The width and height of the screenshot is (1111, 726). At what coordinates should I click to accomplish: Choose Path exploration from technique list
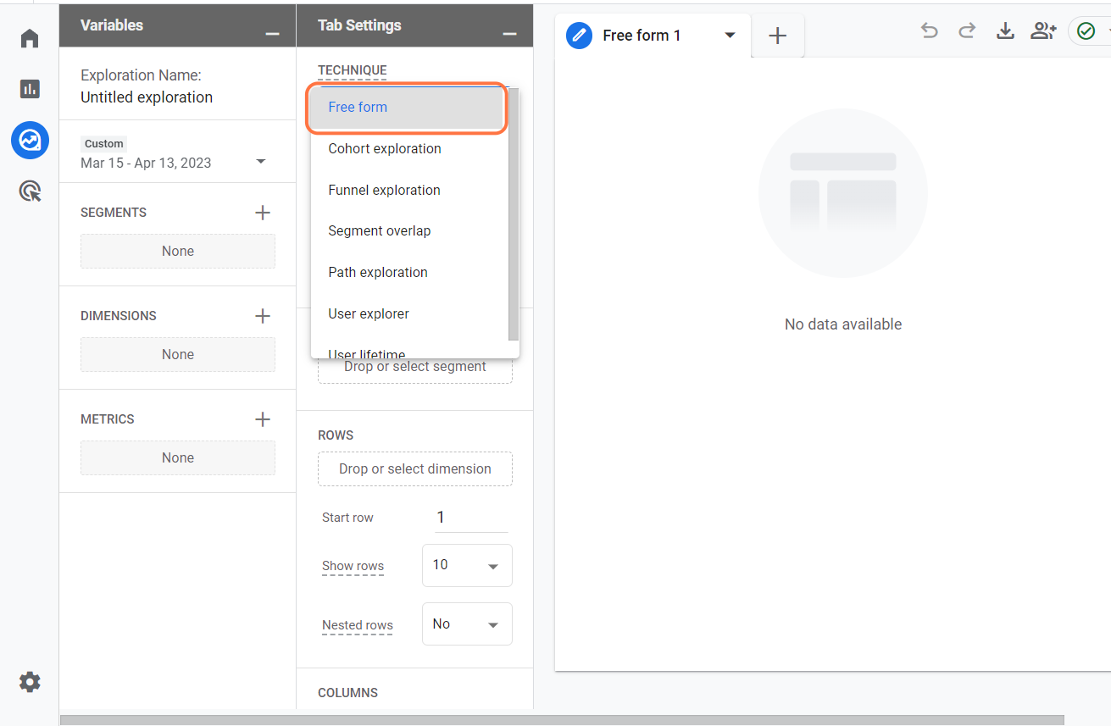(378, 272)
